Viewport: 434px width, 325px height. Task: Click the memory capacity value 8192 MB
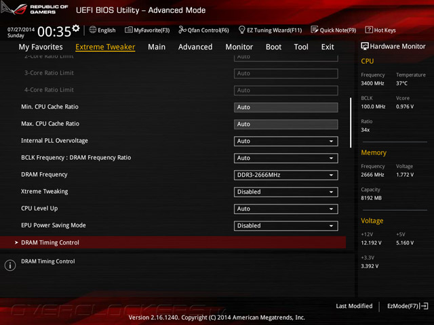coord(371,198)
